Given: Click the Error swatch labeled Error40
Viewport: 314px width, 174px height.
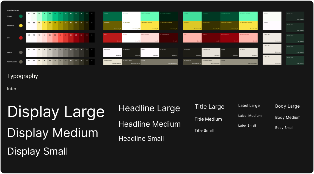Looking at the screenshot, I should (112, 38).
